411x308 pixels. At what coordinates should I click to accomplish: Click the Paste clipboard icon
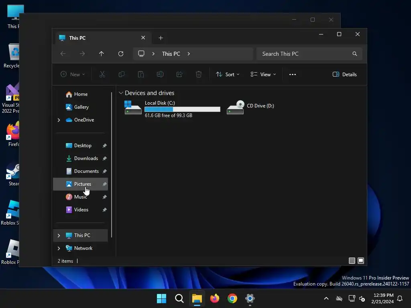[x=141, y=74]
